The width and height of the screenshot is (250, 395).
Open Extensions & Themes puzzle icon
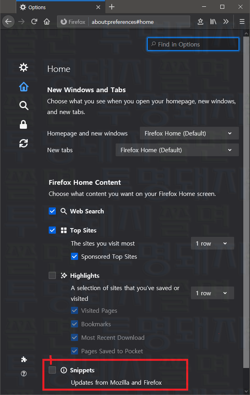pyautogui.click(x=24, y=359)
